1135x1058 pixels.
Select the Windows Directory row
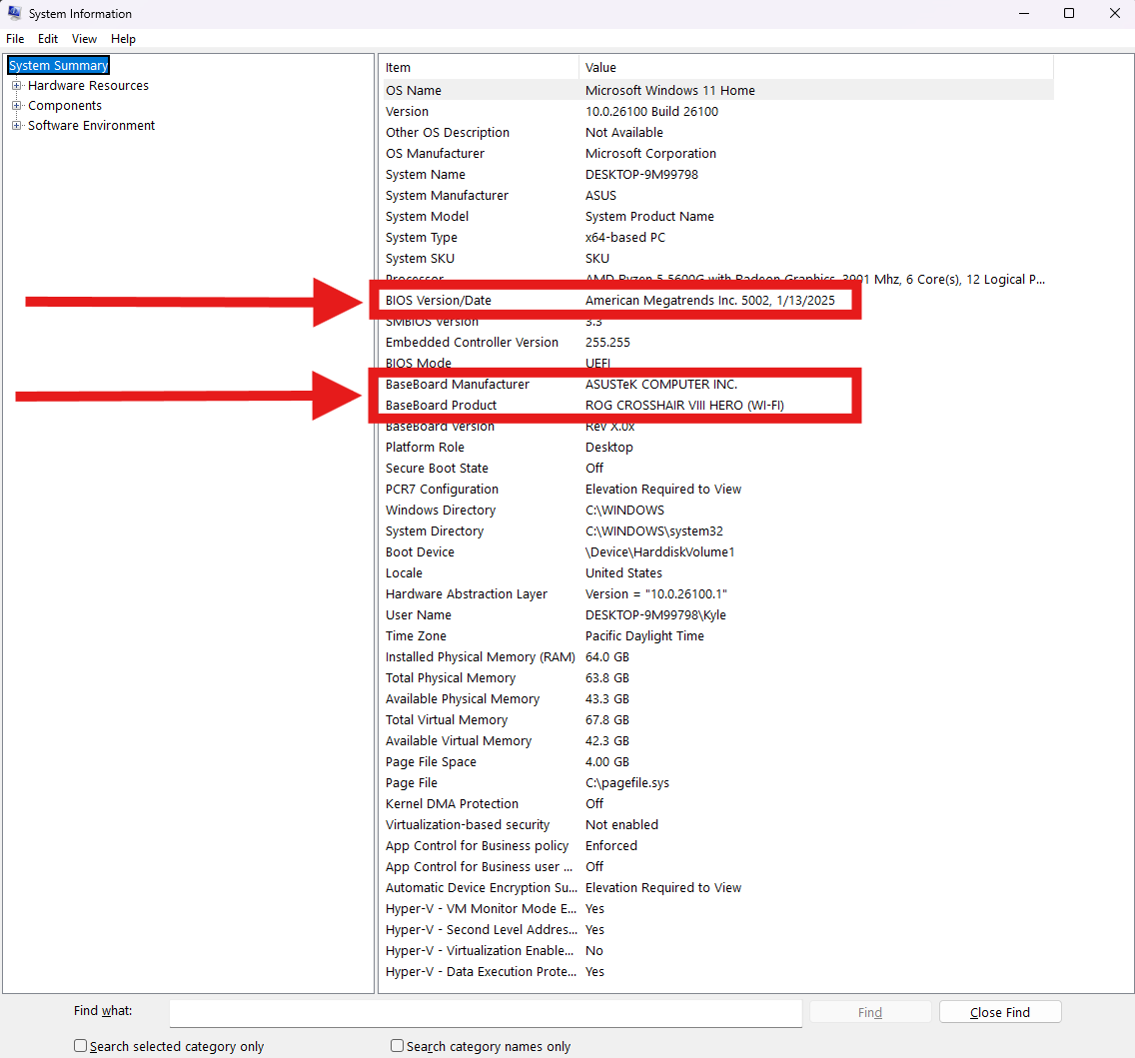(x=717, y=511)
